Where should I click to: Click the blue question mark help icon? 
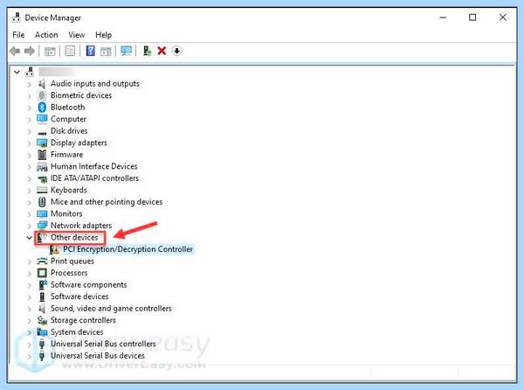(90, 51)
